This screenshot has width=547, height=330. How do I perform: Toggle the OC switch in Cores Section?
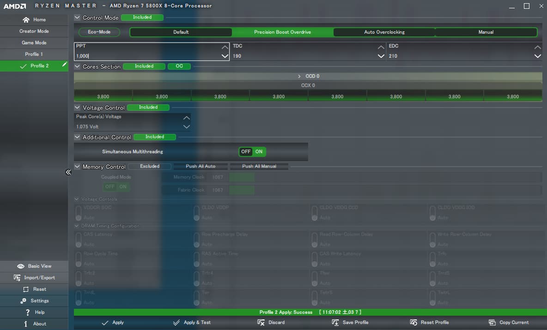pyautogui.click(x=179, y=66)
